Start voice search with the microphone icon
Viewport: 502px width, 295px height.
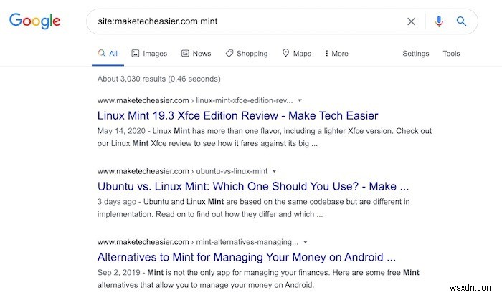(x=439, y=21)
